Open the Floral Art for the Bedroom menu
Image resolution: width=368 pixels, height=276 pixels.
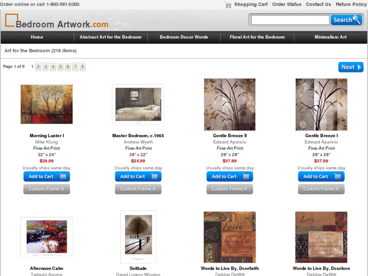[257, 37]
